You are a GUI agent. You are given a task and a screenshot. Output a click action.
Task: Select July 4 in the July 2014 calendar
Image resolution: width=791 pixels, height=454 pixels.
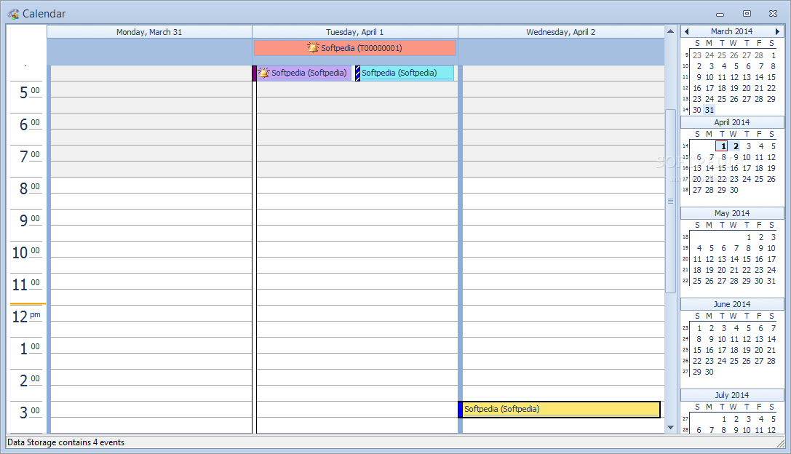[x=760, y=419]
